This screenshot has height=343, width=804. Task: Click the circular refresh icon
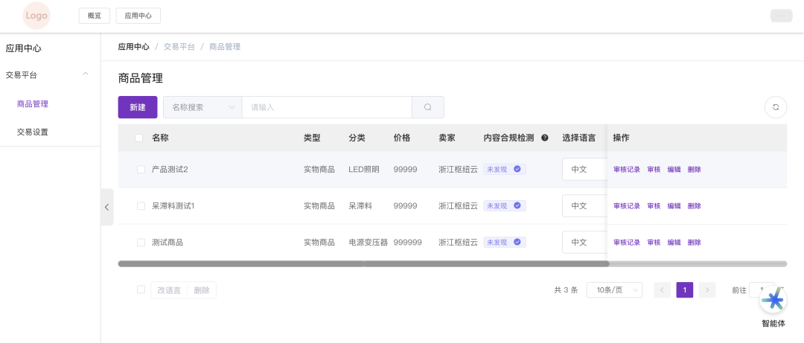776,107
